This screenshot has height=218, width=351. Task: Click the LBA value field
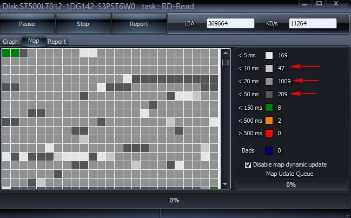click(230, 23)
